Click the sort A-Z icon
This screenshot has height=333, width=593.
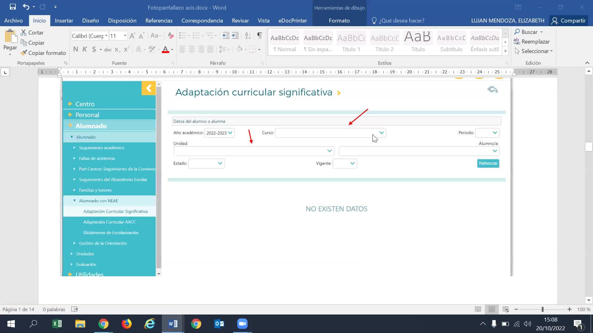[x=248, y=36]
